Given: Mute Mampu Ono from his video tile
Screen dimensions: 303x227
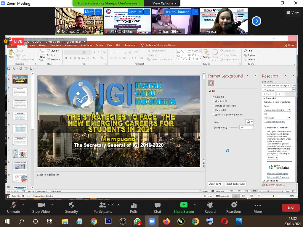Looking at the screenshot, I should (x=89, y=12).
